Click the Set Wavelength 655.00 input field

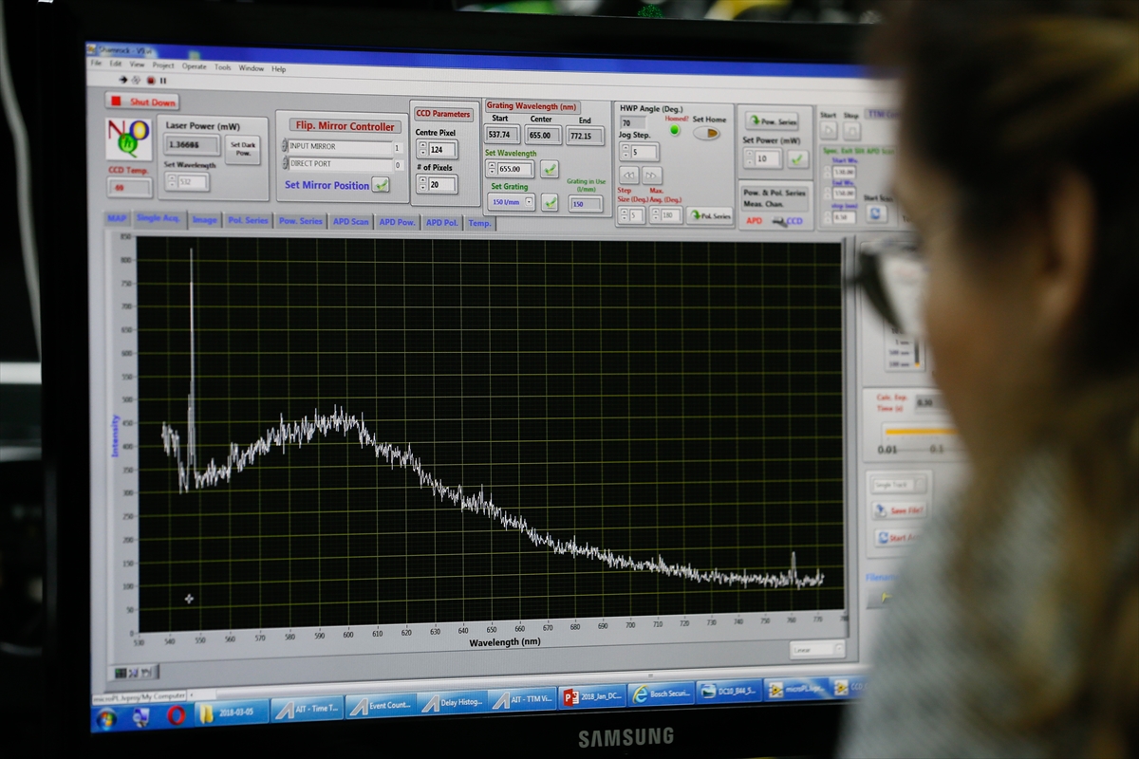pyautogui.click(x=515, y=169)
